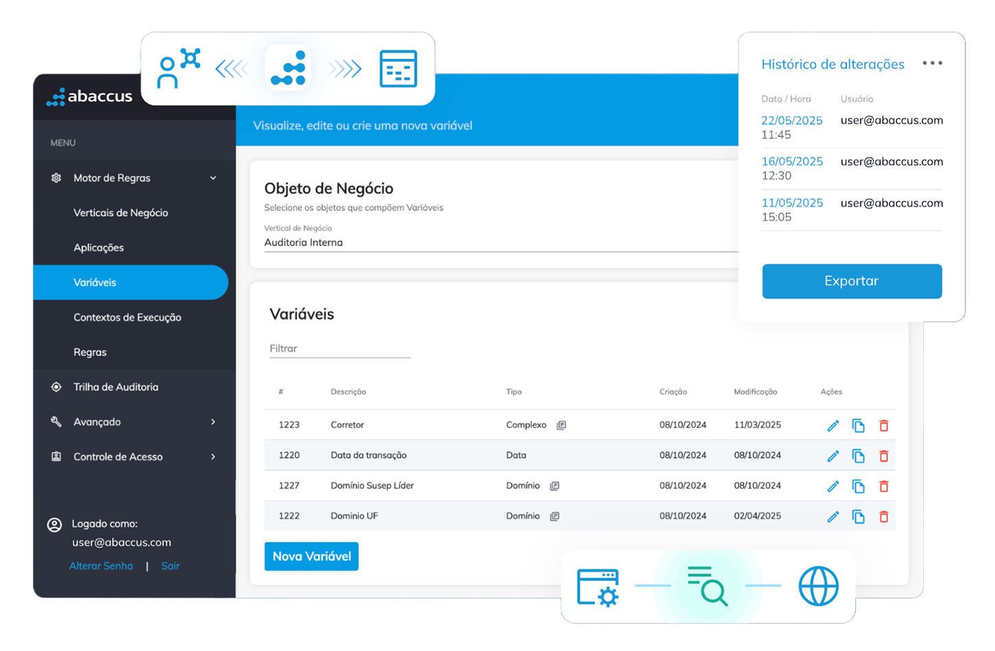Open Complexo type details icon for Corretor
The width and height of the screenshot is (995, 651).
[561, 425]
